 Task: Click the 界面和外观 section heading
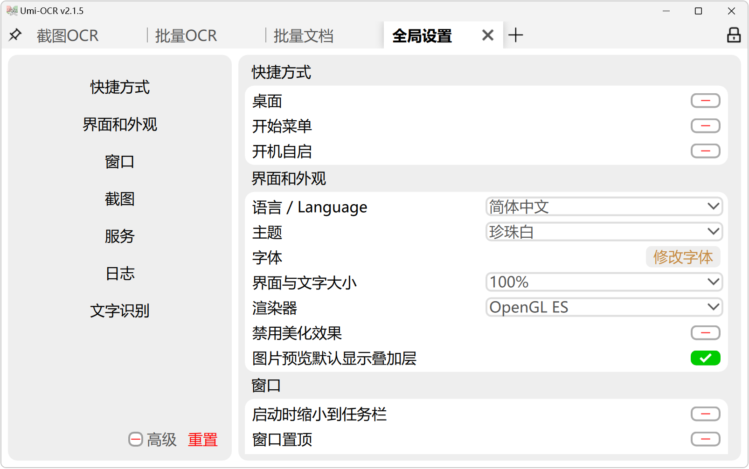tap(289, 179)
